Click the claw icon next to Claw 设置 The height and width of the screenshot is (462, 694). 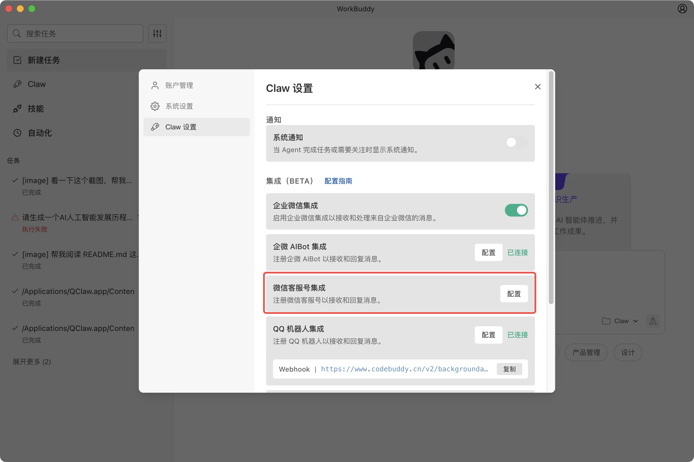point(155,127)
